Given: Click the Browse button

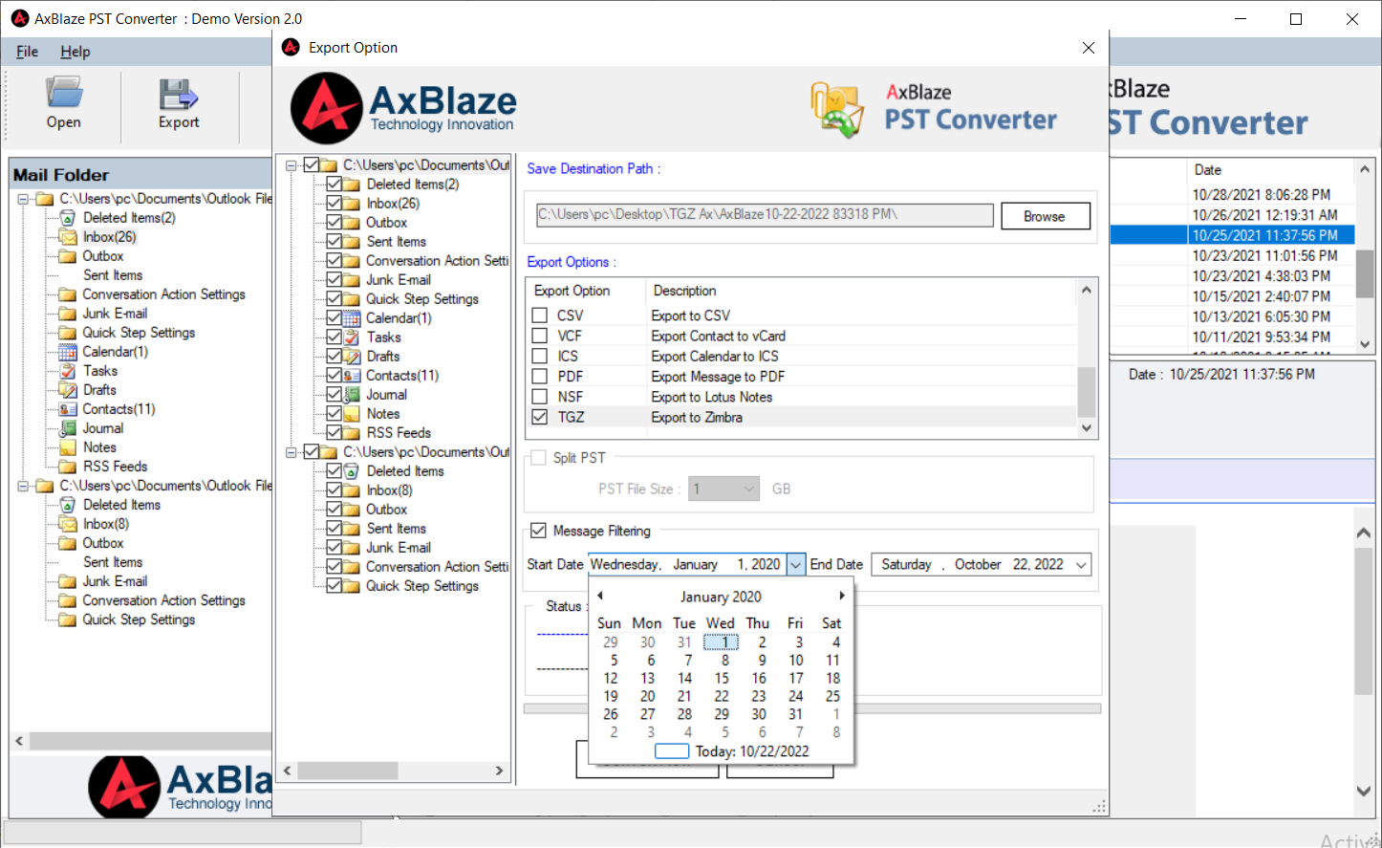Looking at the screenshot, I should click(1046, 216).
